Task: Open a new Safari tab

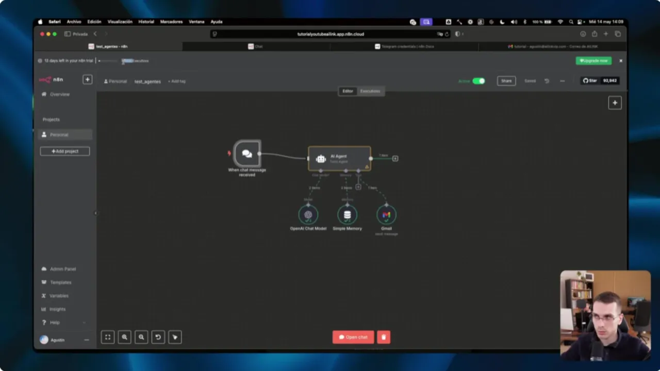Action: click(606, 34)
